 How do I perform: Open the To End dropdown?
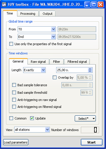(x=37, y=37)
